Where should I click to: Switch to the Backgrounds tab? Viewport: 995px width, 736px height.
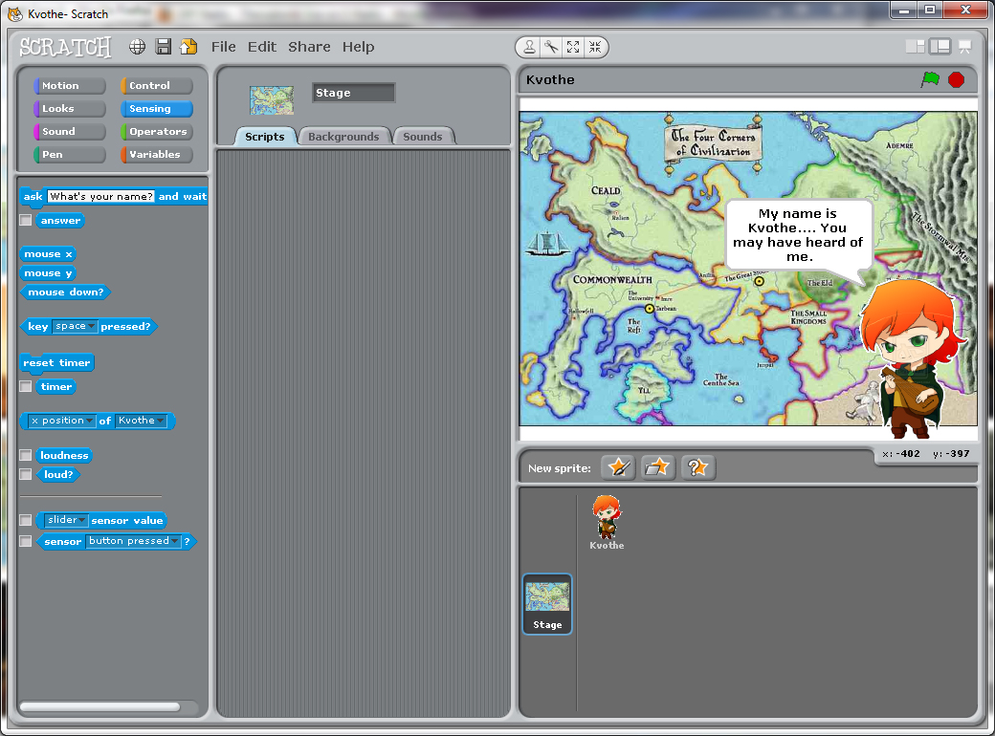point(343,137)
